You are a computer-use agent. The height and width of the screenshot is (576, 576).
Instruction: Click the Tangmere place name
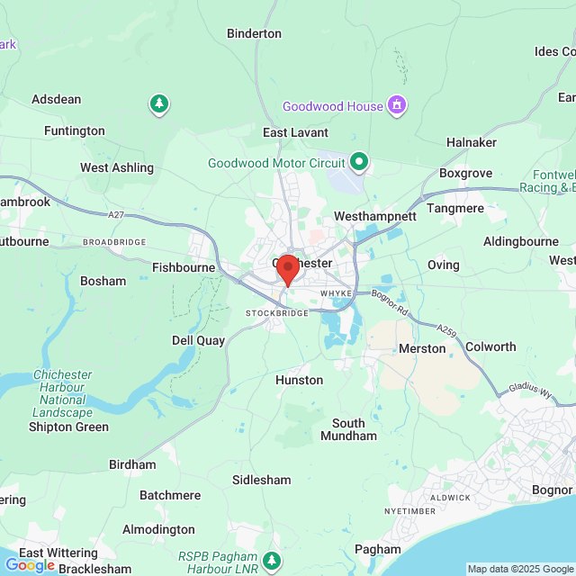click(x=455, y=208)
